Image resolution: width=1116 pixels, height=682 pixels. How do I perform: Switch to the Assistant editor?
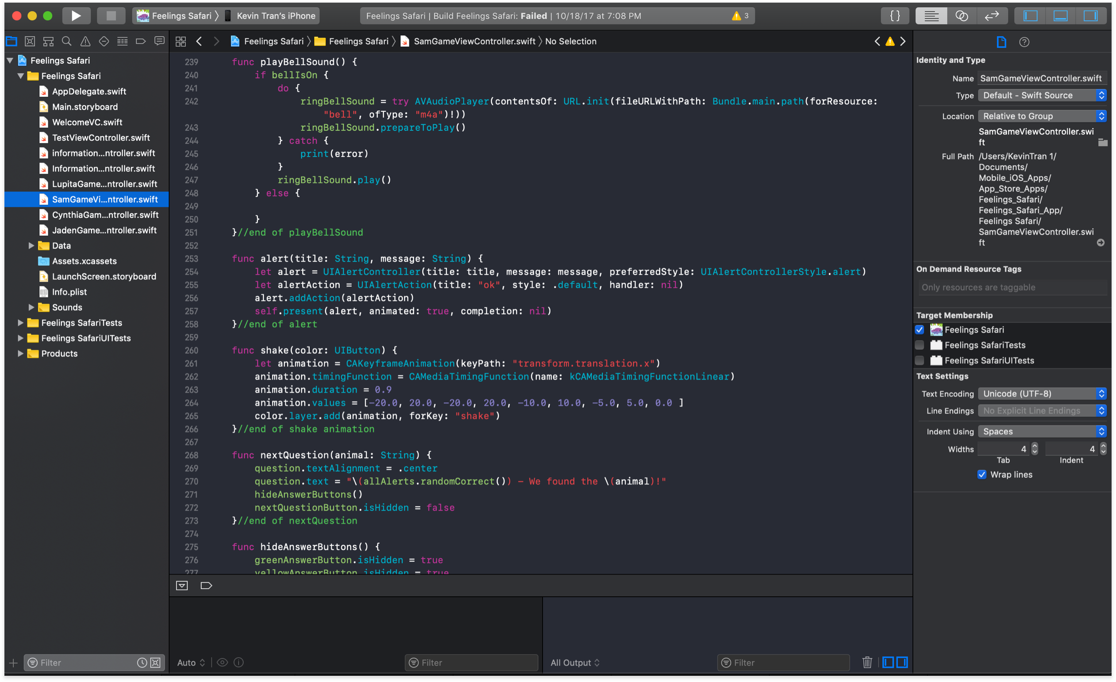pos(962,16)
